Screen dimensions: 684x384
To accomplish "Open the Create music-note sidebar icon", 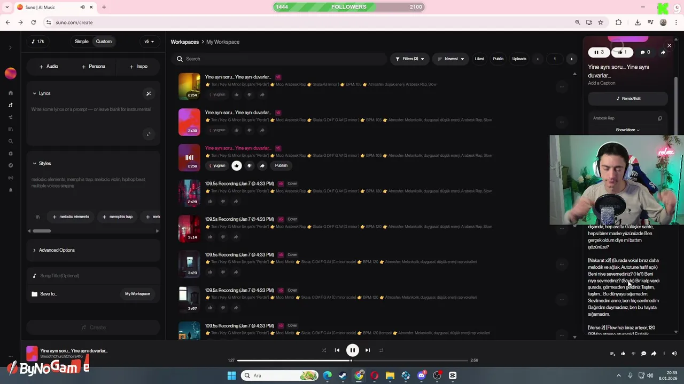I will click(10, 105).
